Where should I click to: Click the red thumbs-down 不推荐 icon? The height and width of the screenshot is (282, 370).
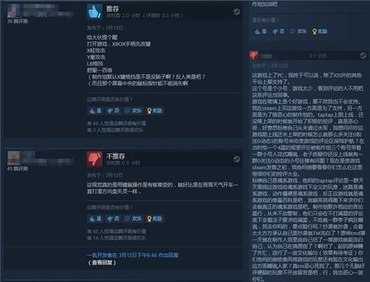click(x=95, y=159)
